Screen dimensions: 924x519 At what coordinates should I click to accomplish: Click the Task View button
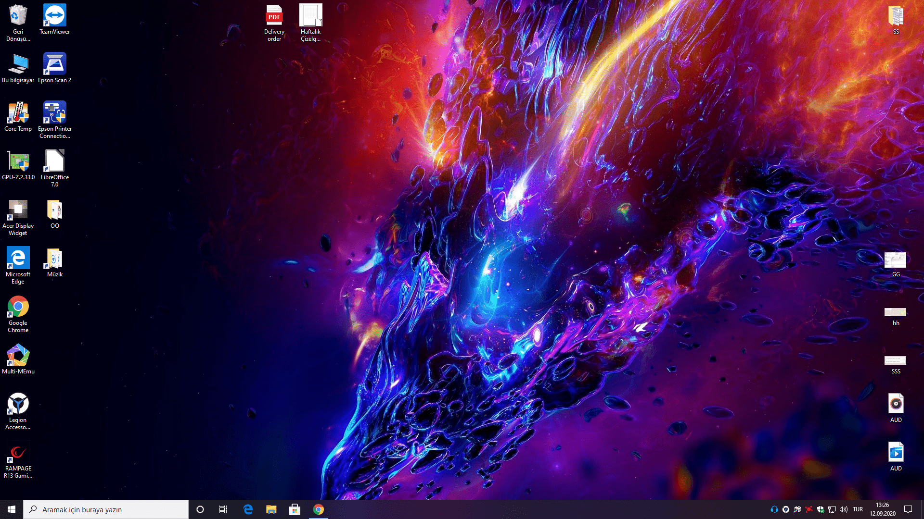pos(223,509)
